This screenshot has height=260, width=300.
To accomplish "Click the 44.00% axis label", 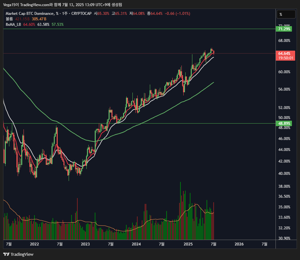I will (284, 150).
